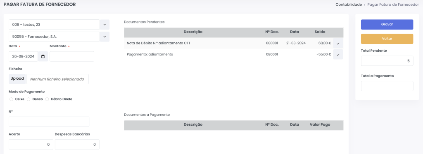Click the Upload file button

[17, 79]
